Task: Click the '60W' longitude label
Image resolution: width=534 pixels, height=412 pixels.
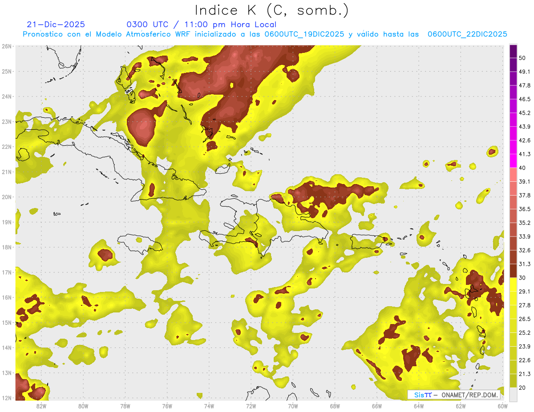Action: click(502, 406)
